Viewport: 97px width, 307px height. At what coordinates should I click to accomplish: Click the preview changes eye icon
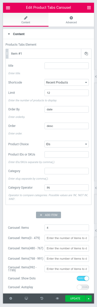pyautogui.click(x=57, y=298)
